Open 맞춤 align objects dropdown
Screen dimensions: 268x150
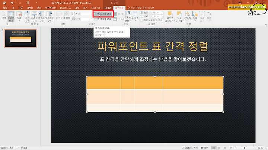(x=195, y=17)
